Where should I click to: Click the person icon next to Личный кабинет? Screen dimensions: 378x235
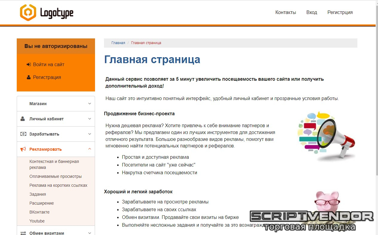coord(23,119)
